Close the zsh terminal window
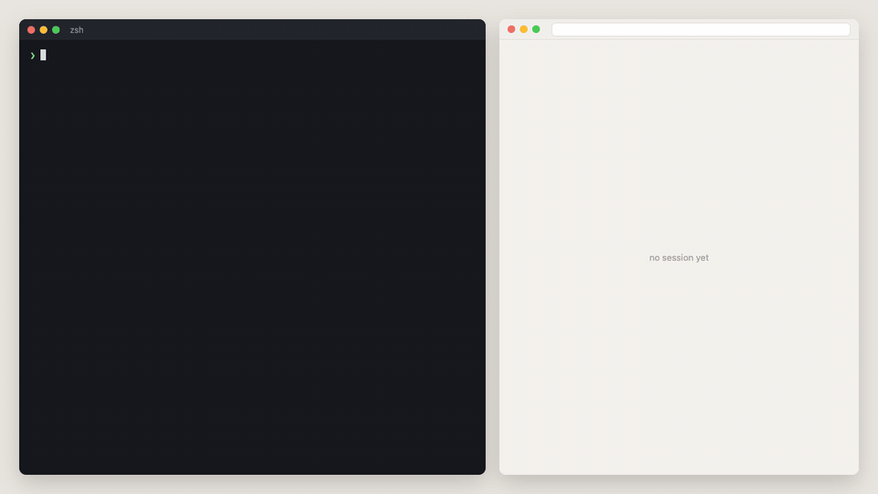This screenshot has height=494, width=878. (x=31, y=29)
